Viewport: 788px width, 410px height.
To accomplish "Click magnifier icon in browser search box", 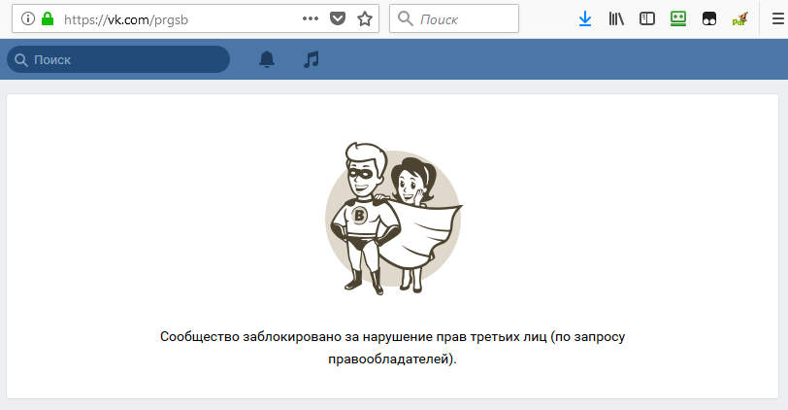I will (405, 19).
